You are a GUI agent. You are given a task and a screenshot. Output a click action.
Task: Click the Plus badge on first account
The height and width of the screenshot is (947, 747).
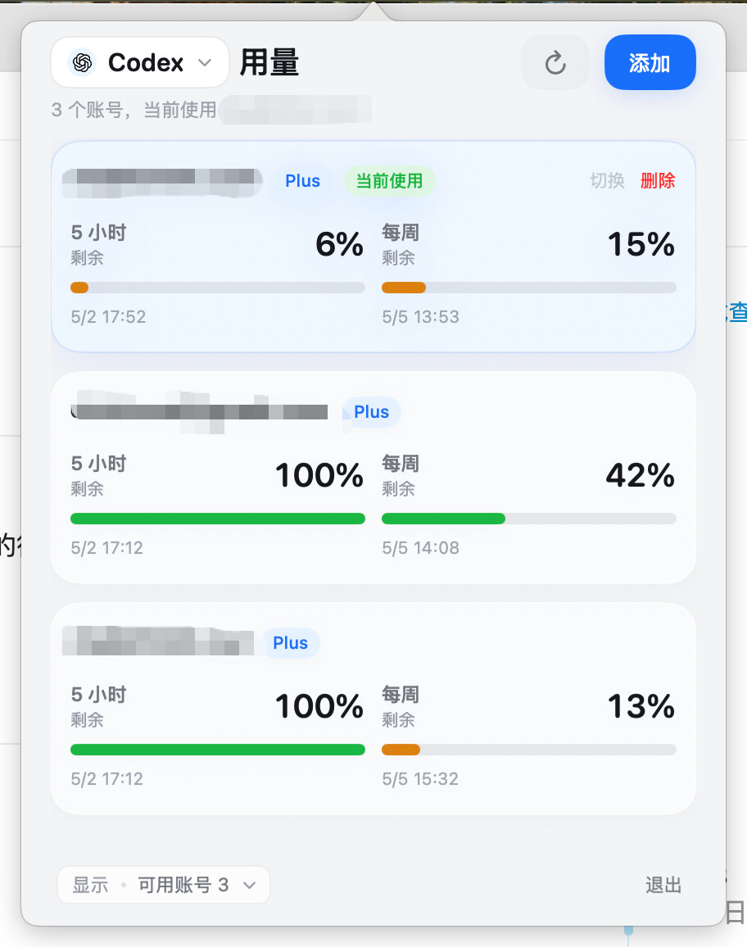coord(302,180)
